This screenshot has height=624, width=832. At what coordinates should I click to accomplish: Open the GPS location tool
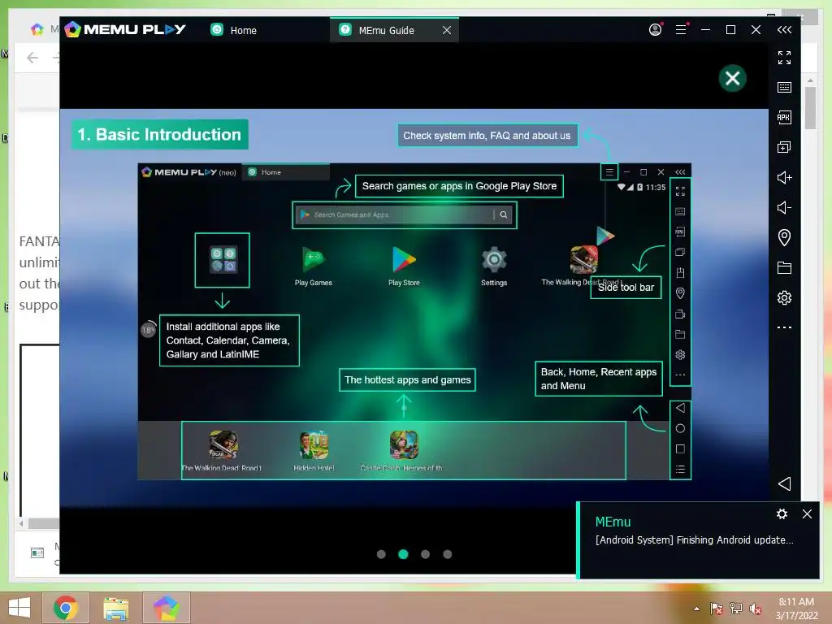pyautogui.click(x=784, y=237)
